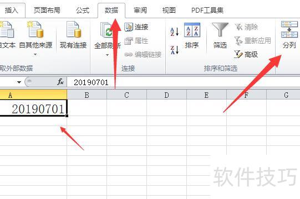Screen dimensions: 300x199
Task: Select column E header
Action: point(206,95)
